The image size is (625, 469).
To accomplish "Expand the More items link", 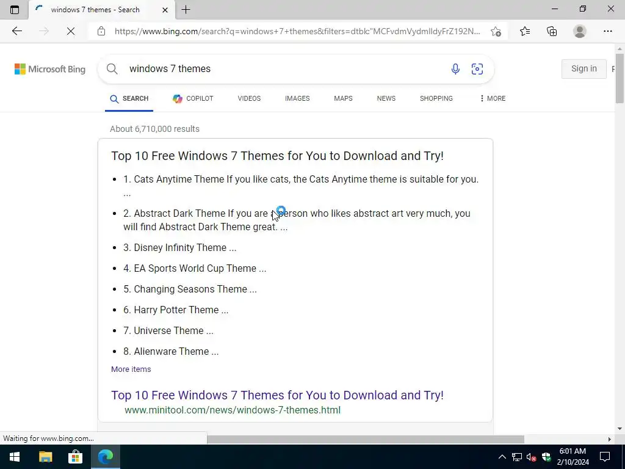I will tap(131, 369).
